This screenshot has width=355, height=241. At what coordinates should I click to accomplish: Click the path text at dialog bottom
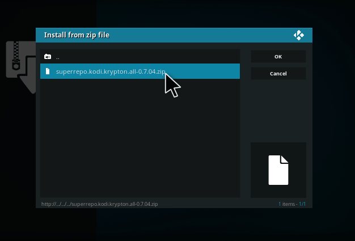click(100, 204)
